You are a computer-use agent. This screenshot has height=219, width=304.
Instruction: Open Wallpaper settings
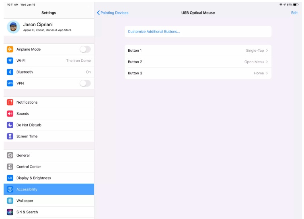click(49, 201)
